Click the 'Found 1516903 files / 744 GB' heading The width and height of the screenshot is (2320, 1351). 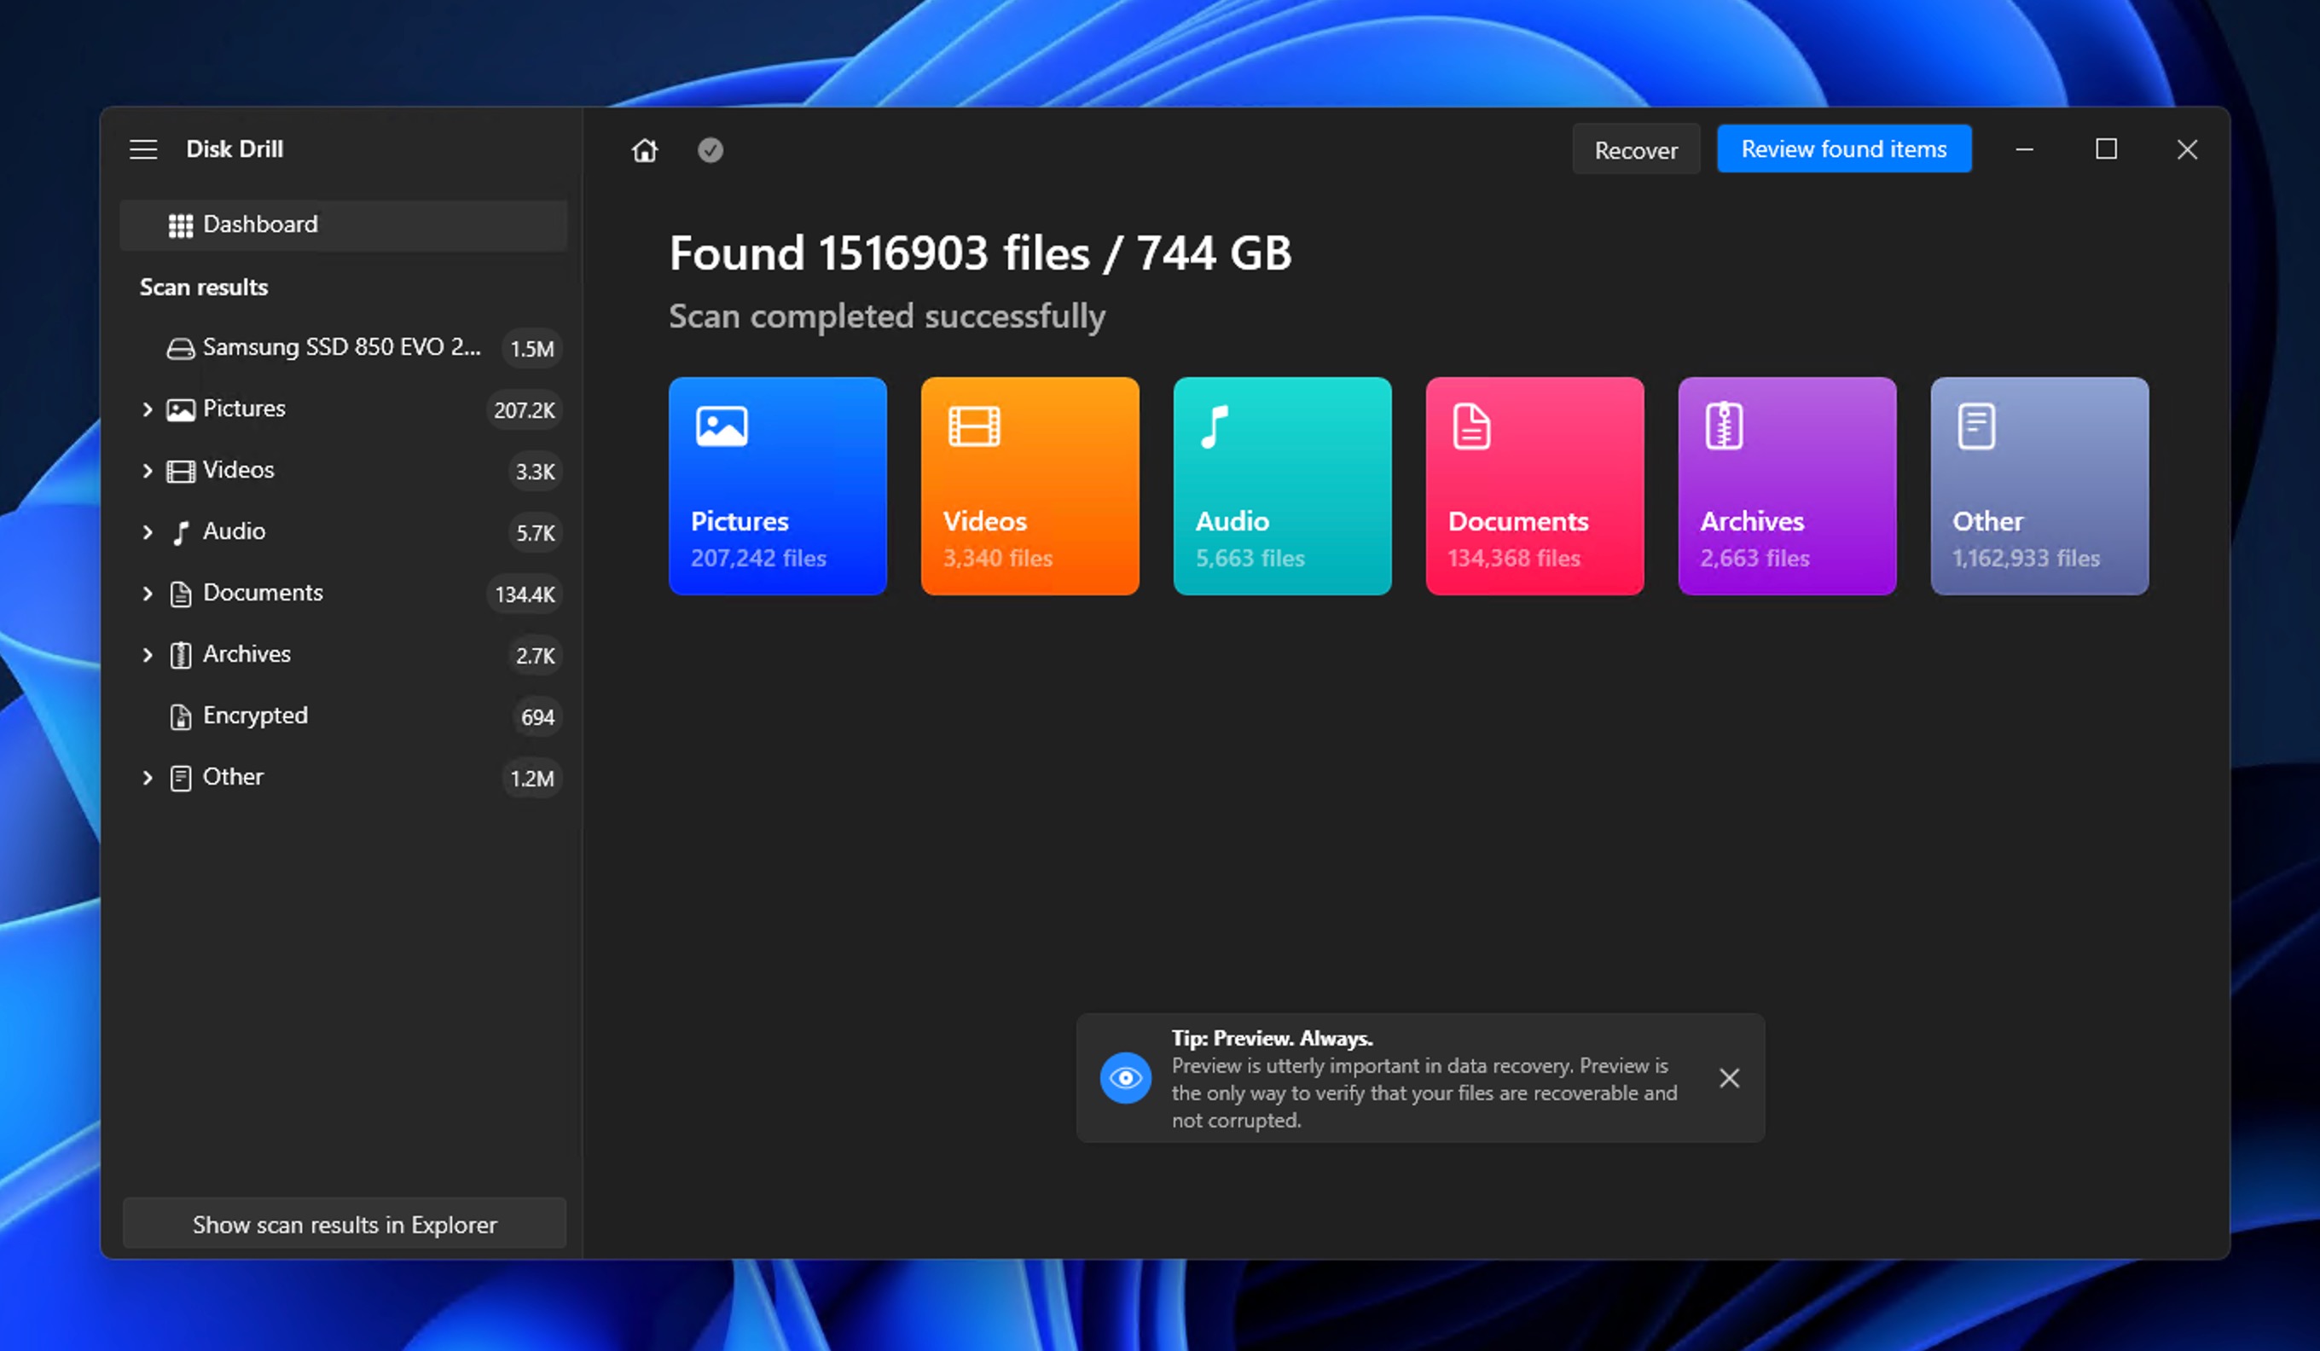coord(979,253)
